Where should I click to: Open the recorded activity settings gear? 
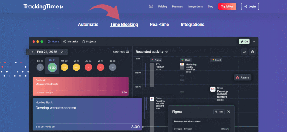(252, 52)
